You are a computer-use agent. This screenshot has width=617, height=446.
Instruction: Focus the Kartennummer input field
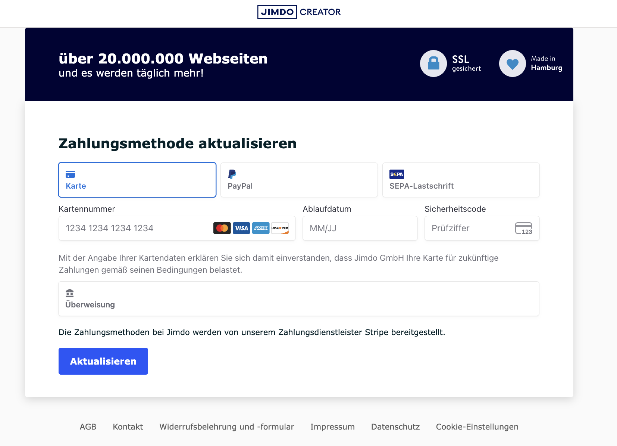(177, 228)
